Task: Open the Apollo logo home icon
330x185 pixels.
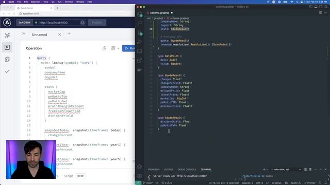Action: [7, 23]
